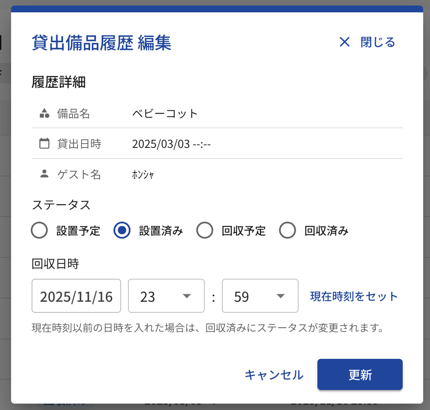The height and width of the screenshot is (410, 430).
Task: Click the equipment name ベビーコット
Action: pyautogui.click(x=165, y=113)
